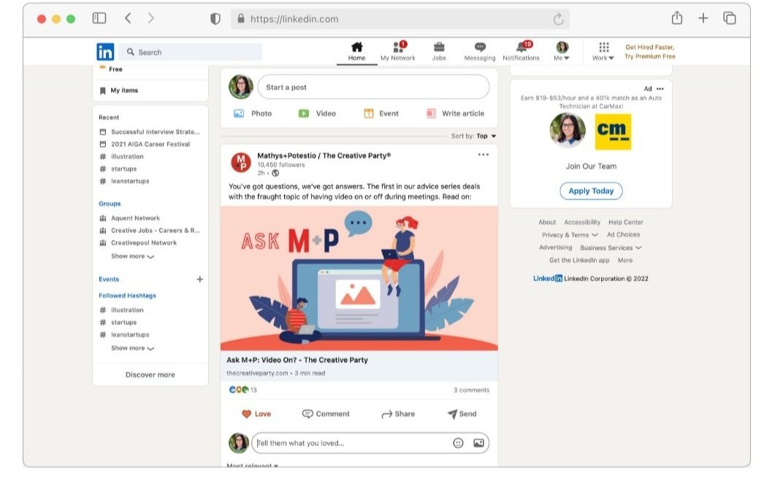Viewport: 772px width, 486px height.
Task: Attach an image to the comment
Action: [478, 443]
